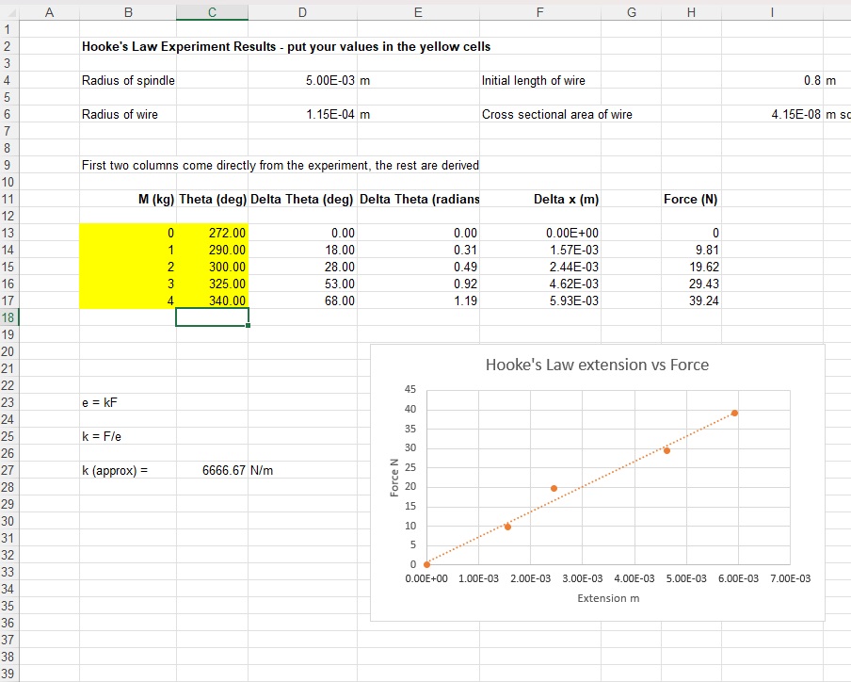Viewport: 851px width, 682px height.
Task: Select column A header
Action: [49, 12]
